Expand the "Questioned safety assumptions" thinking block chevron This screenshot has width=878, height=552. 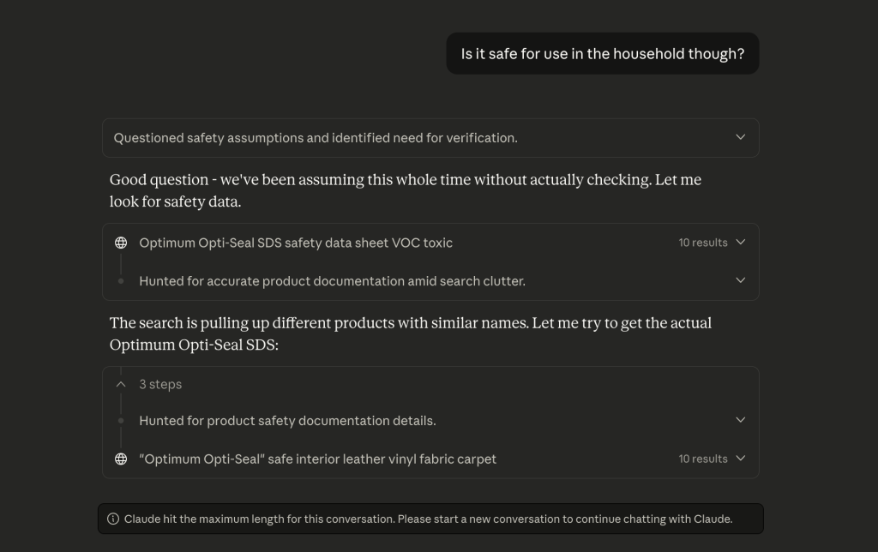point(741,137)
